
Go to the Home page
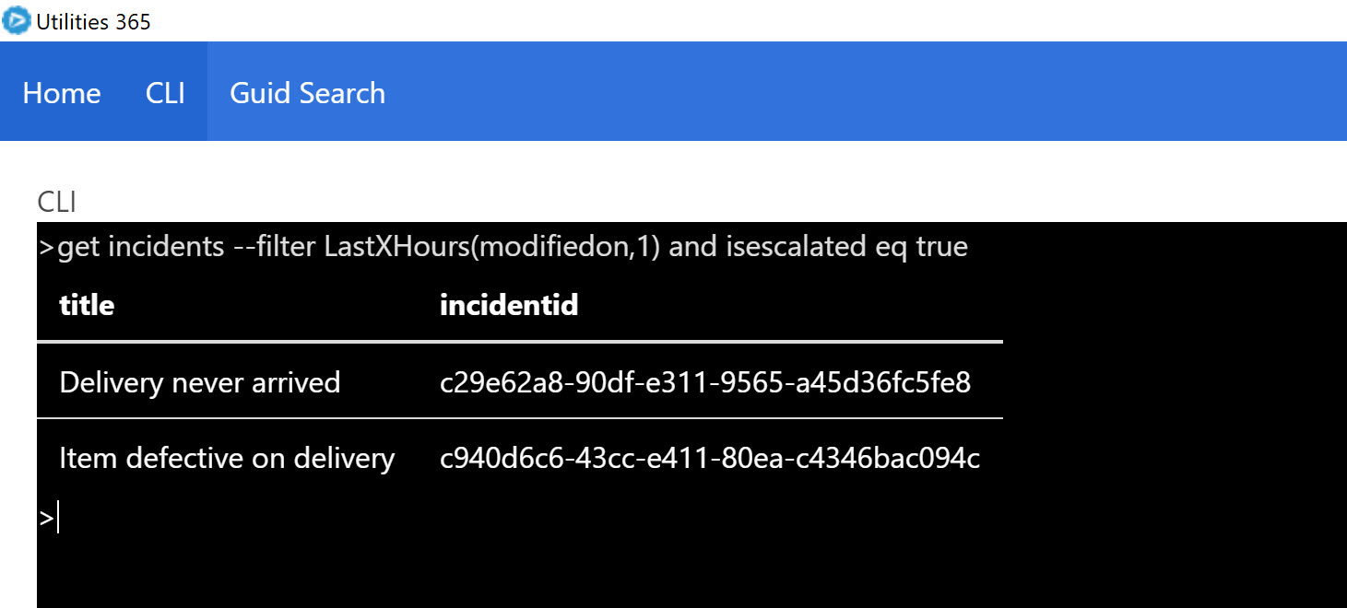coord(62,93)
